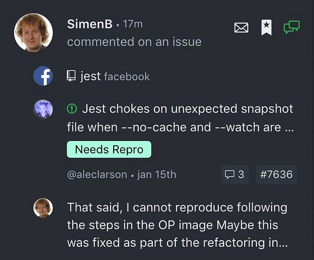Open the green comments bubble icon
The width and height of the screenshot is (314, 260).
(x=291, y=27)
